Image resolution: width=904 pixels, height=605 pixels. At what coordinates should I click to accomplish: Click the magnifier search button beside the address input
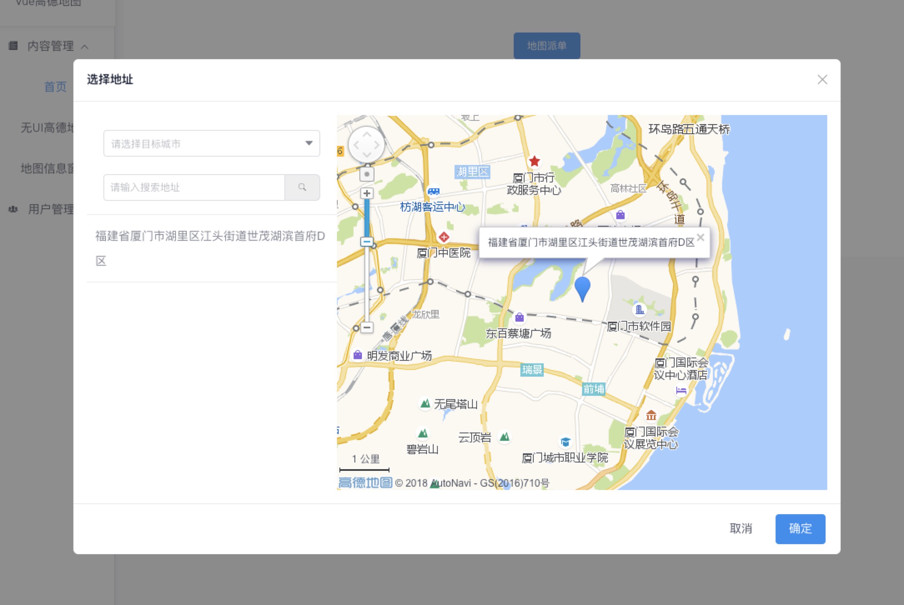click(x=302, y=187)
